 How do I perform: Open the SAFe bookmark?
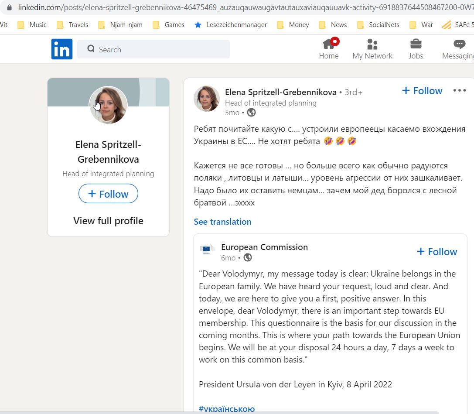tap(457, 25)
